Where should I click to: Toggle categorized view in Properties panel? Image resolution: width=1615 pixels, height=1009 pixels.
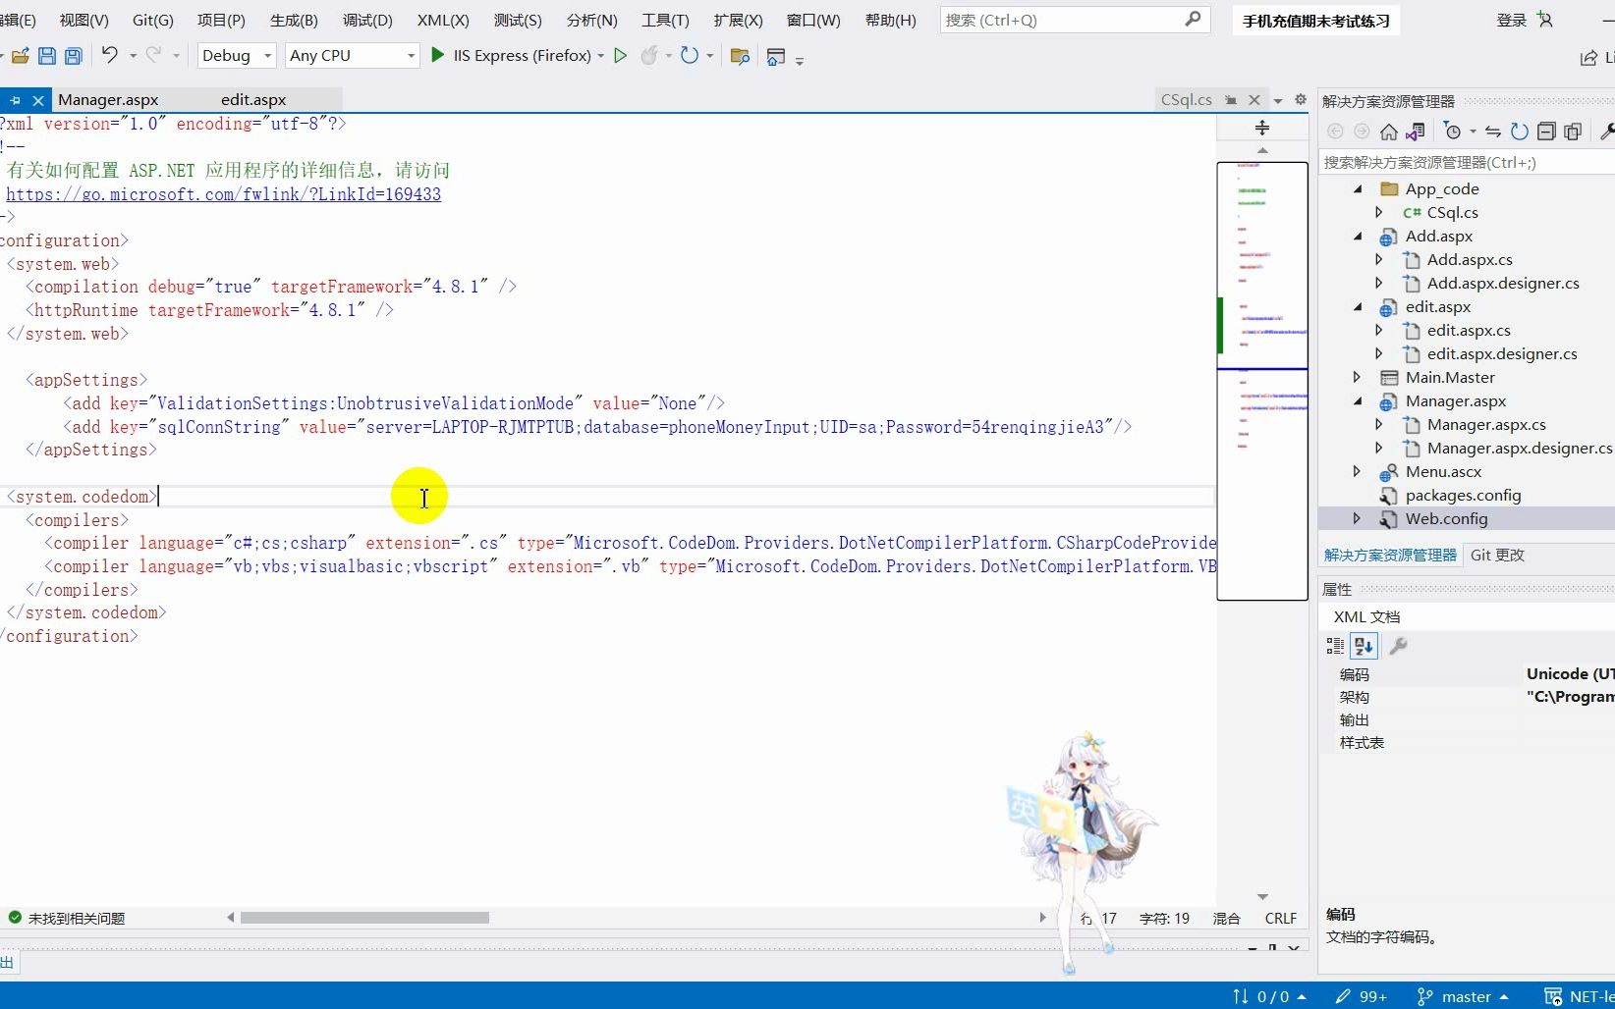pos(1335,646)
